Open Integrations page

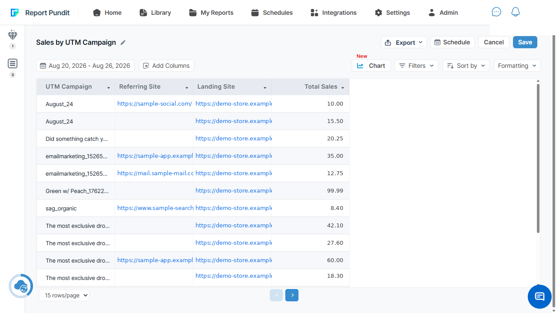(x=334, y=13)
